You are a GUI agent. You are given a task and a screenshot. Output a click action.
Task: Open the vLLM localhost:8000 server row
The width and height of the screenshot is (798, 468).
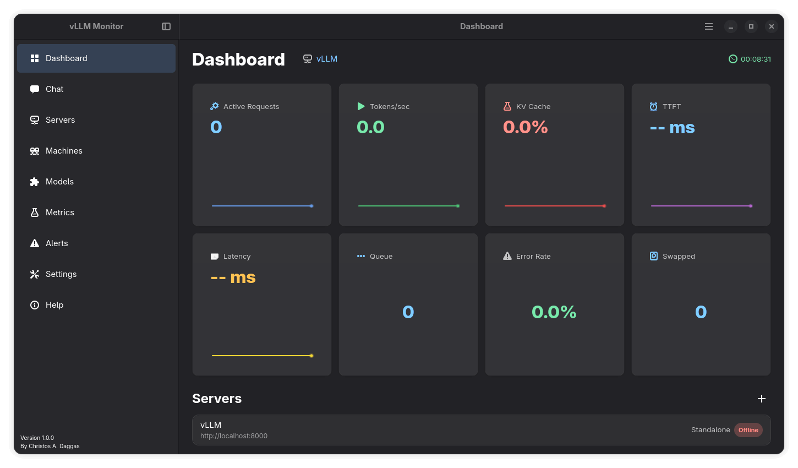tap(440, 430)
